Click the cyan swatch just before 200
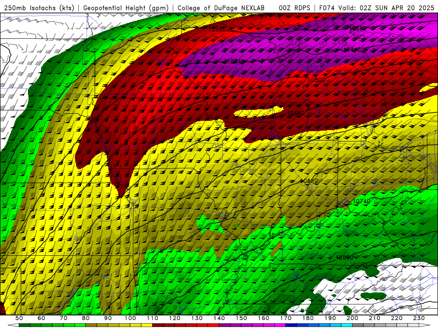The image size is (438, 328). [x=347, y=325]
